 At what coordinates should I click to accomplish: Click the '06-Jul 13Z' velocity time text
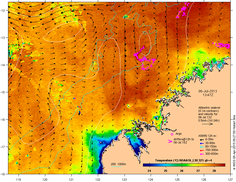[205, 117]
